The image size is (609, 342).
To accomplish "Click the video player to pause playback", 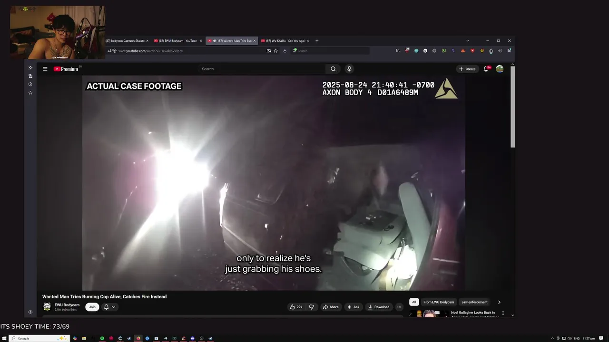I will click(x=274, y=183).
